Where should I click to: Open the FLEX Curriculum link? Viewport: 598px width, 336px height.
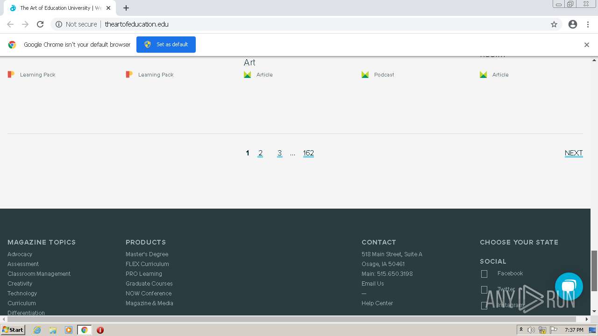point(147,264)
